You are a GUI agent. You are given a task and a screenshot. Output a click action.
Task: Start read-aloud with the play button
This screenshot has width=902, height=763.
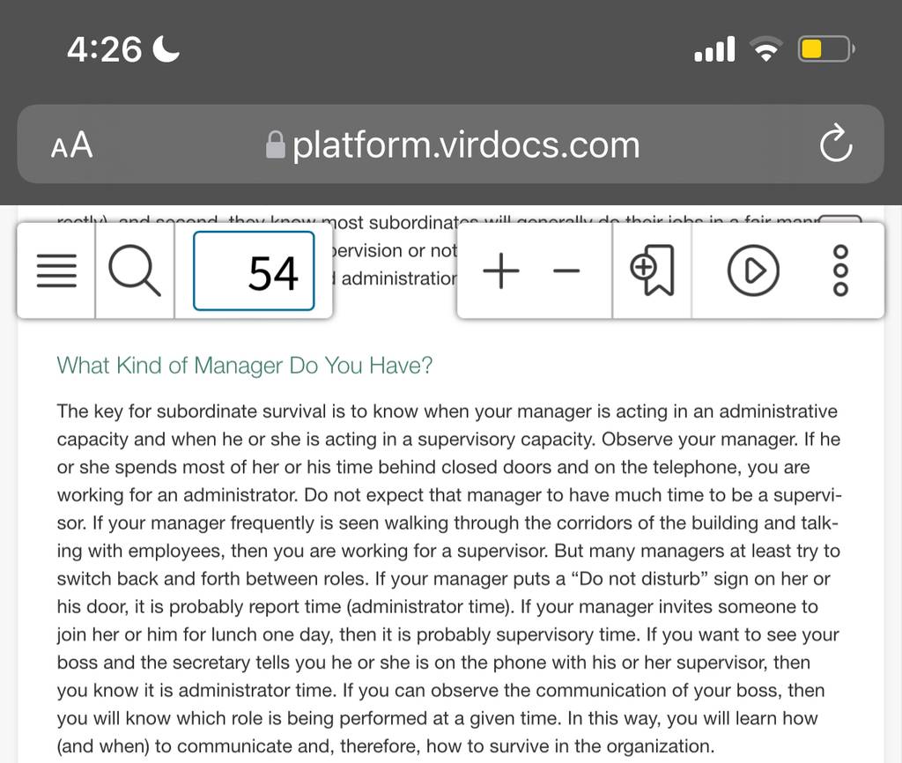pyautogui.click(x=754, y=270)
